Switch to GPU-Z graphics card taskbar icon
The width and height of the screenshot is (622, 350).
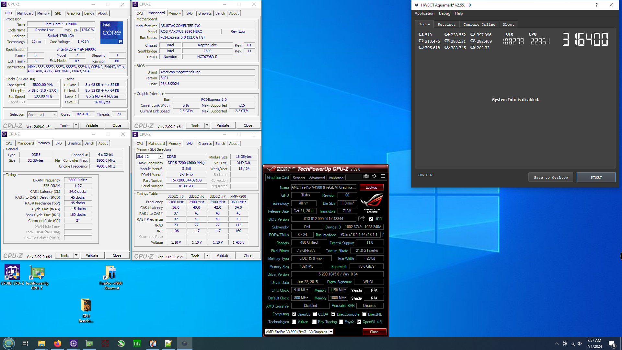(x=89, y=344)
